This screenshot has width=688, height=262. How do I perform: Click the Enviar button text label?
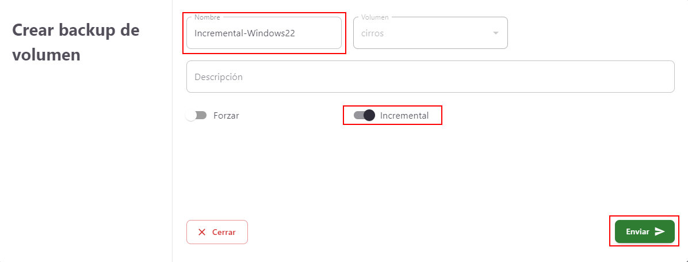click(637, 231)
